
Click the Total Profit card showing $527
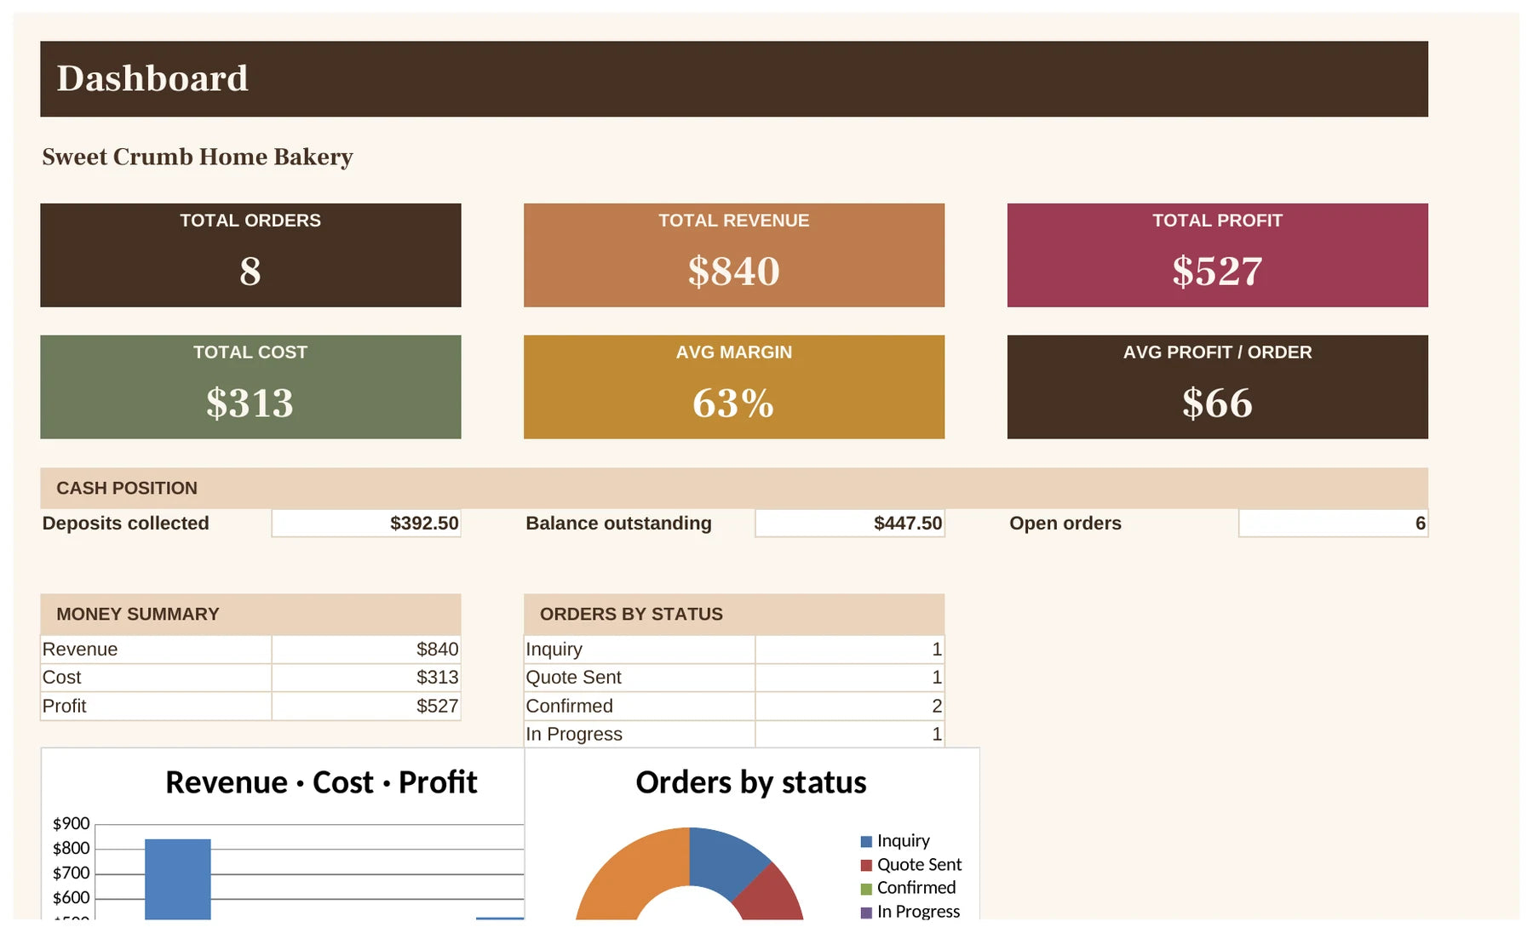point(1217,255)
